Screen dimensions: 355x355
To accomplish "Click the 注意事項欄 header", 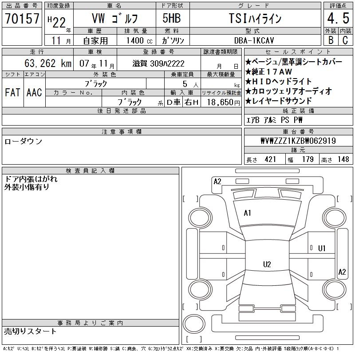I will point(122,132).
